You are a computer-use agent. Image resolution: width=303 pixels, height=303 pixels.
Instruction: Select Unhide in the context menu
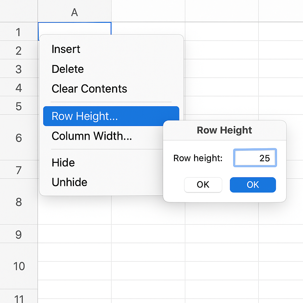point(70,182)
